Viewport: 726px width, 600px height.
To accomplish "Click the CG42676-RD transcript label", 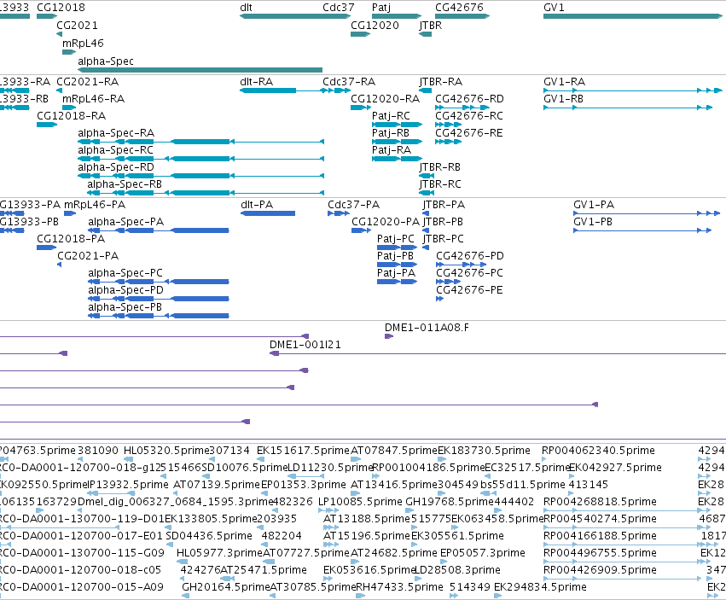I will pos(469,99).
